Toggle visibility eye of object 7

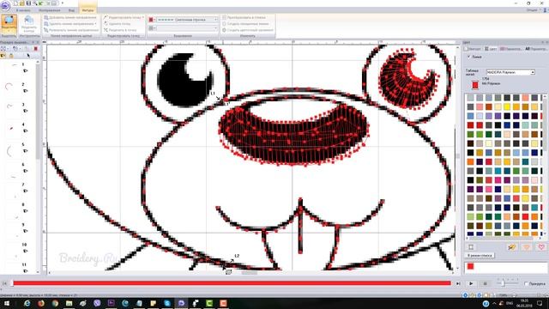pos(25,191)
